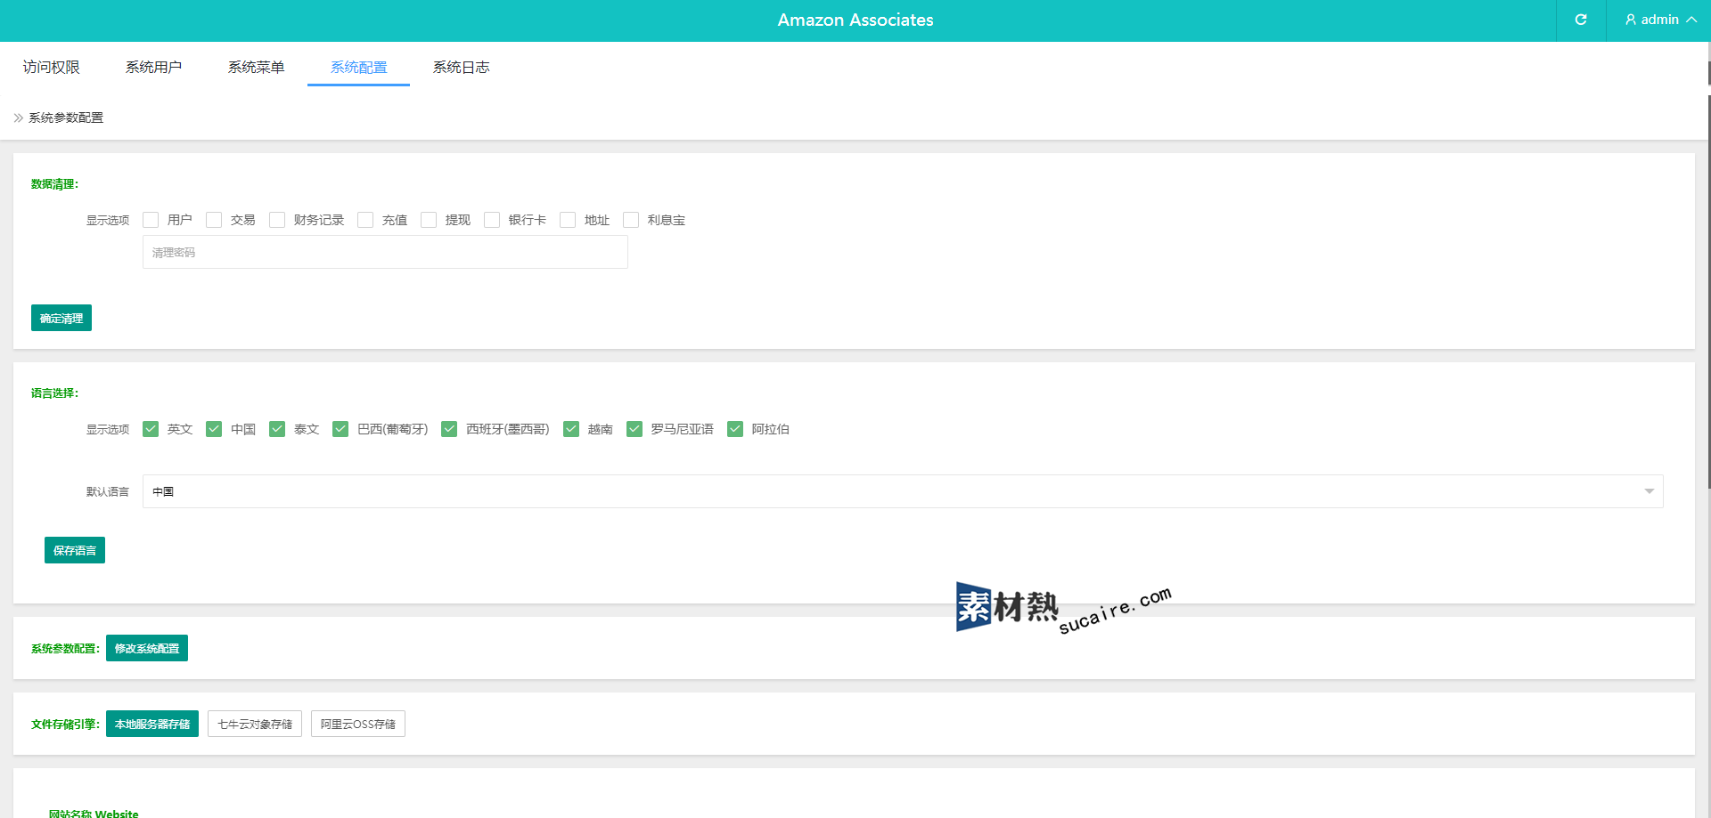Click the 系统参数配置 breadcrumb text
1711x818 pixels.
[x=66, y=117]
